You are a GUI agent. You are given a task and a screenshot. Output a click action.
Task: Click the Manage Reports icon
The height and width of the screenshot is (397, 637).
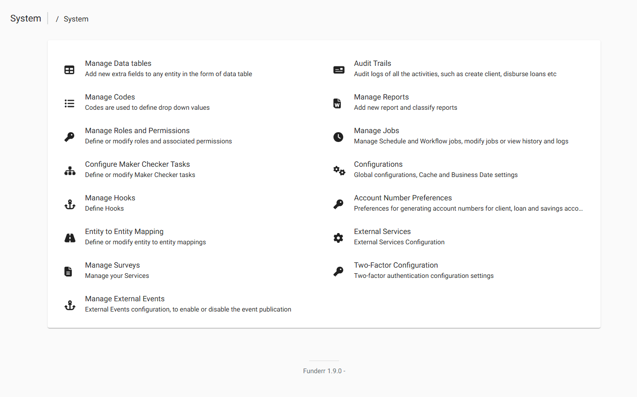point(338,103)
